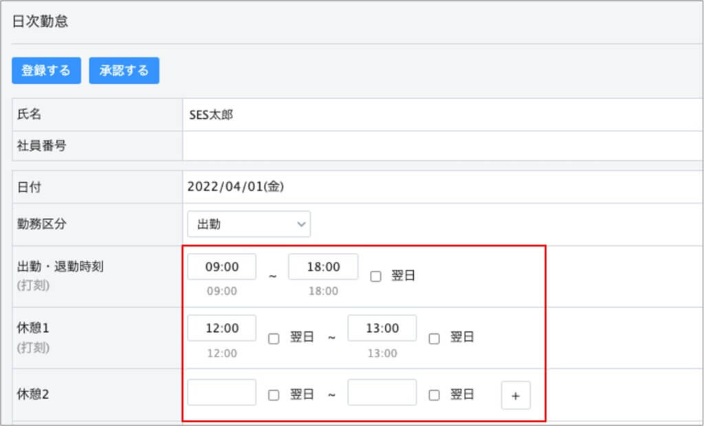704x426 pixels.
Task: Click the 18:00 clock-out time field
Action: click(x=322, y=267)
